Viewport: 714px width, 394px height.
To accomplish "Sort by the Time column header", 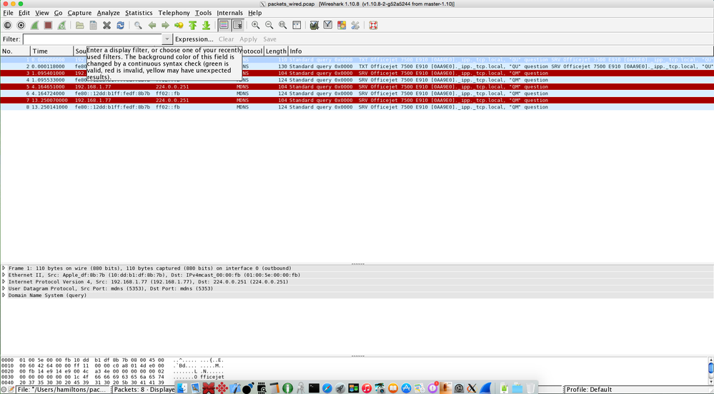I will 52,51.
